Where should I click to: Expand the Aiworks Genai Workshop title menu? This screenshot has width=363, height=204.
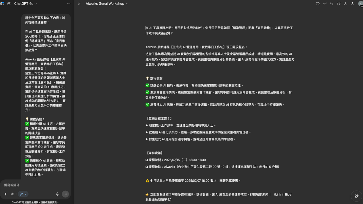[x=107, y=4]
